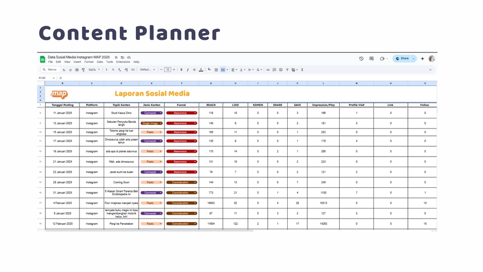
Task: Insert chart from toolbar
Action: point(281,70)
